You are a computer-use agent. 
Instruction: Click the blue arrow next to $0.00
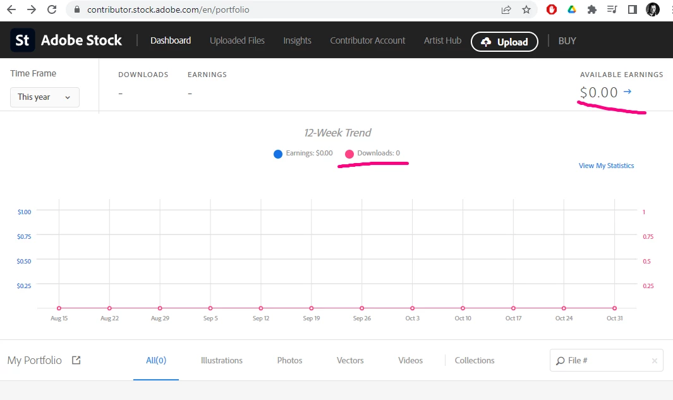(627, 92)
